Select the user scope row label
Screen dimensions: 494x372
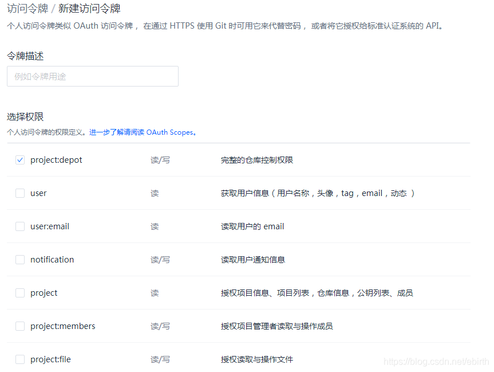[38, 193]
